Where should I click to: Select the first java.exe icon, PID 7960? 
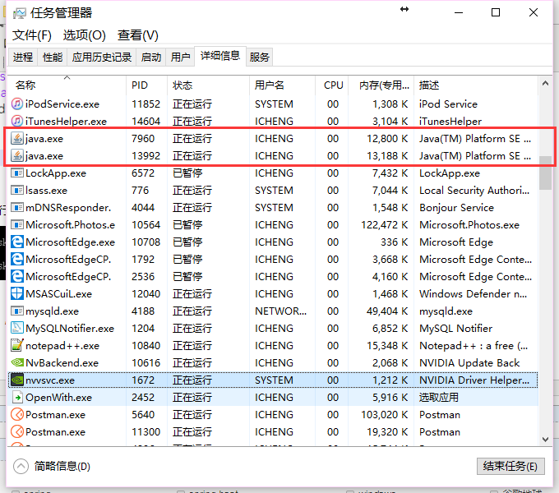(17, 139)
